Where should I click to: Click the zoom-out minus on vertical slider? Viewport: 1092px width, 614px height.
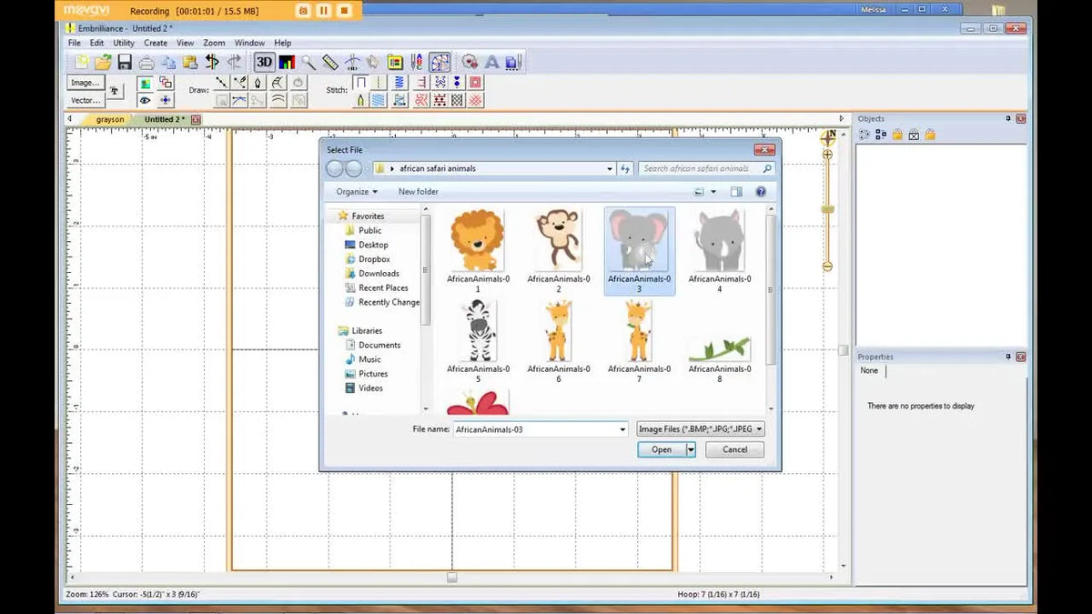point(827,266)
